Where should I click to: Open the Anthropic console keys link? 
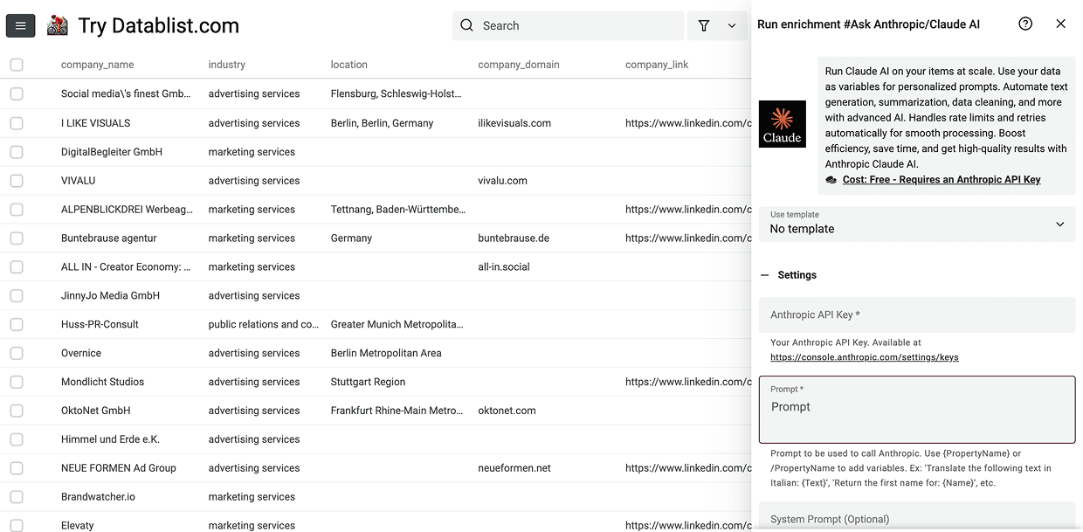pos(864,357)
